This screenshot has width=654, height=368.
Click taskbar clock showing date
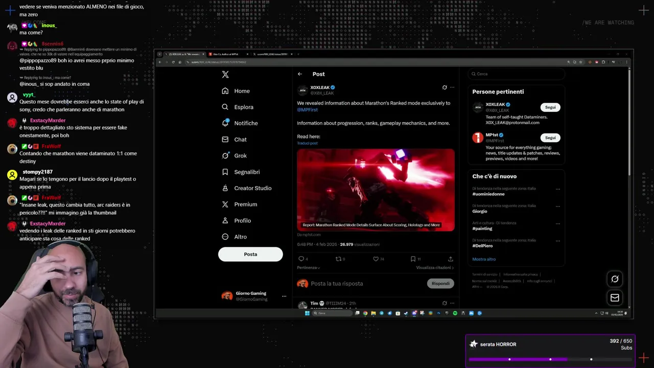pos(617,313)
